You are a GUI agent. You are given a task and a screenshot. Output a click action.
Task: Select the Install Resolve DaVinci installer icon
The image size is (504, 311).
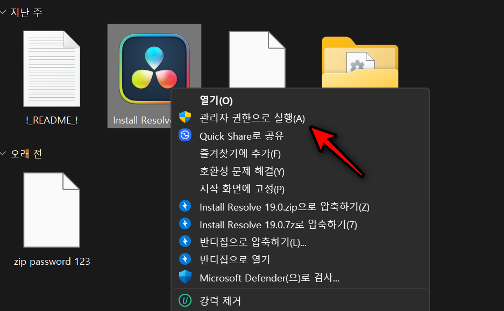coord(154,69)
